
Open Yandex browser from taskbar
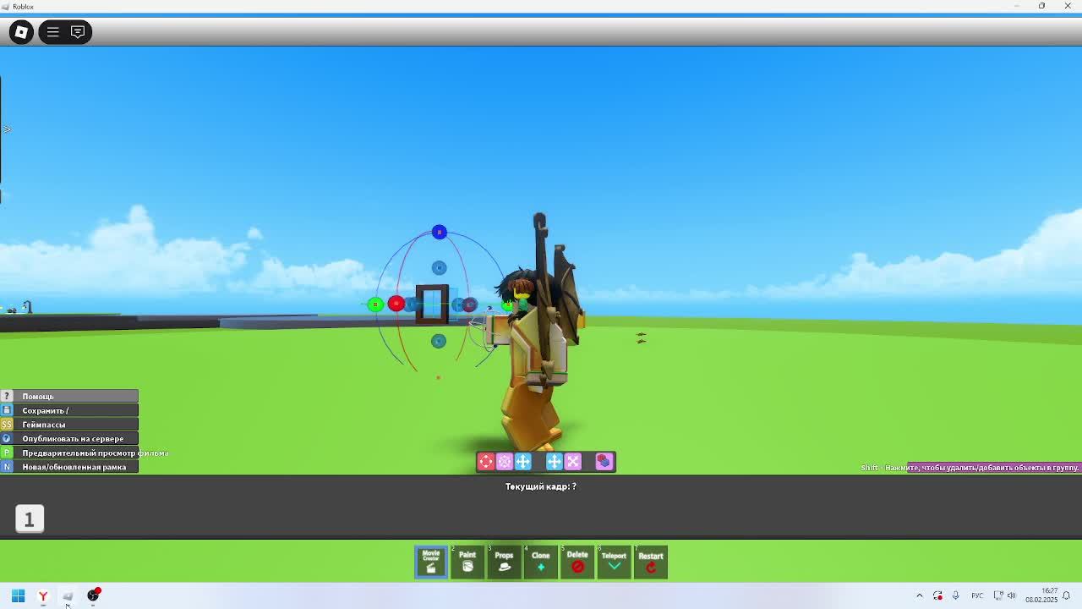(43, 595)
